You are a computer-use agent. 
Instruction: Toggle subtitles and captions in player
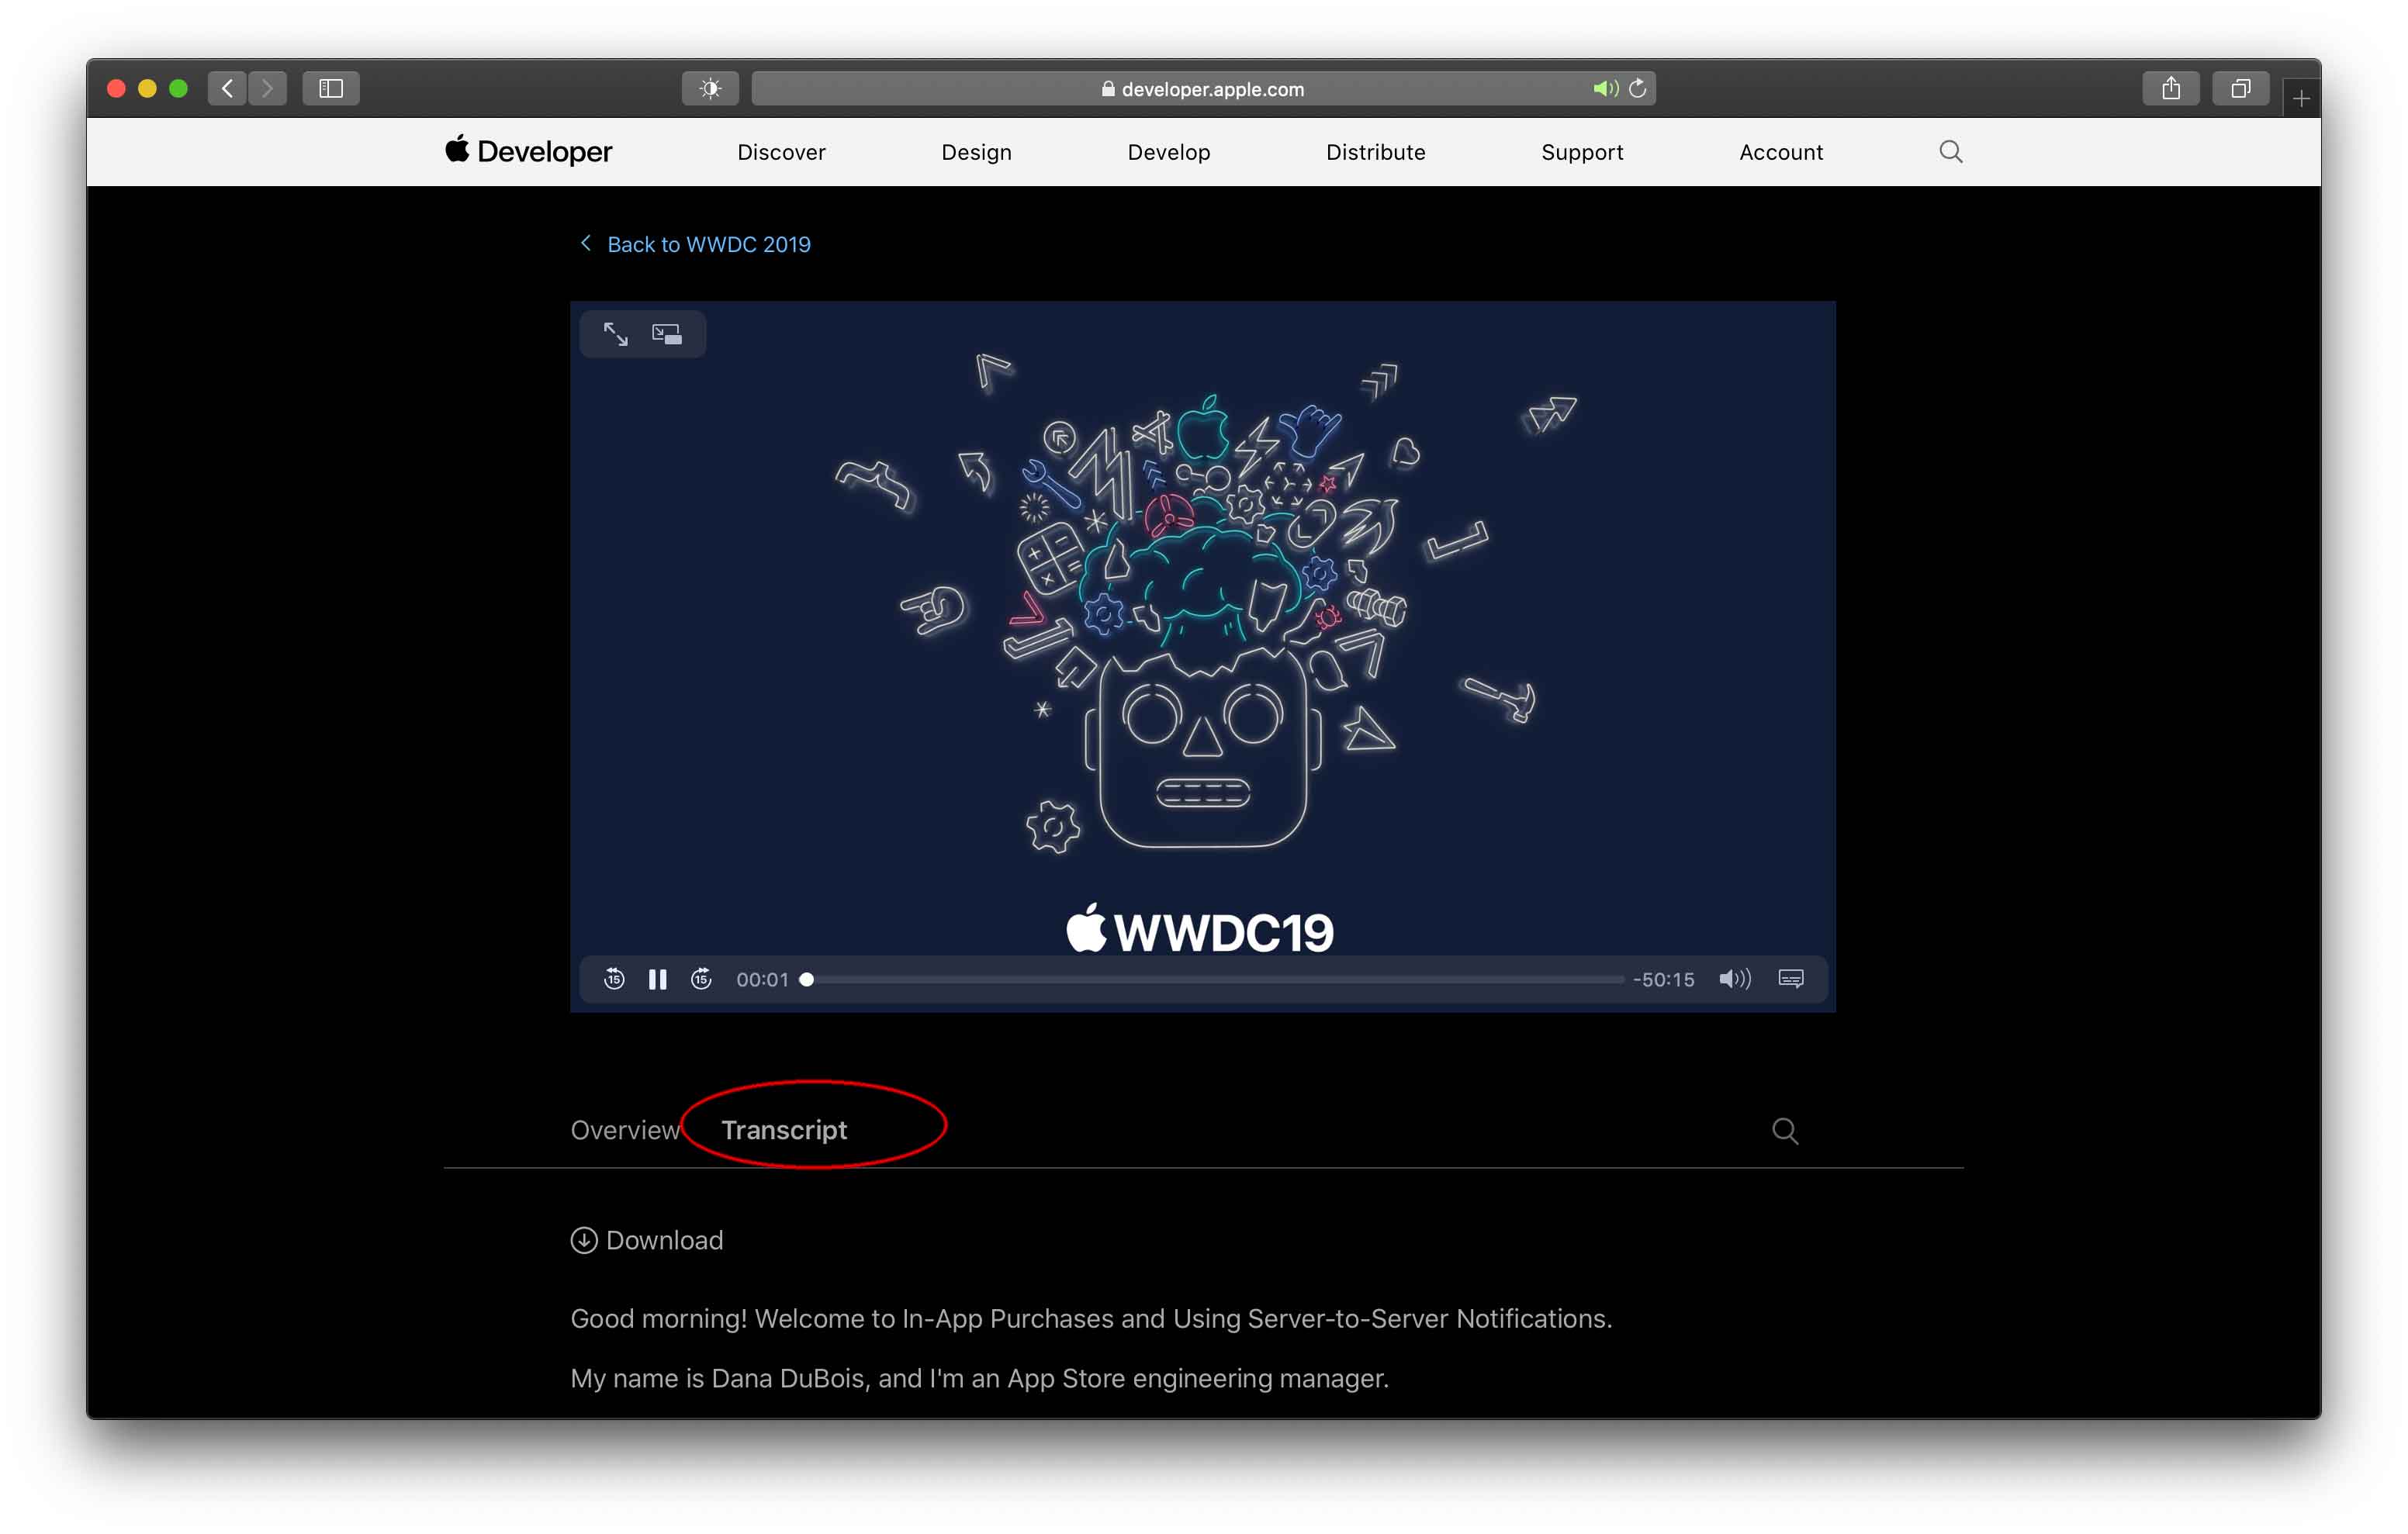1790,979
